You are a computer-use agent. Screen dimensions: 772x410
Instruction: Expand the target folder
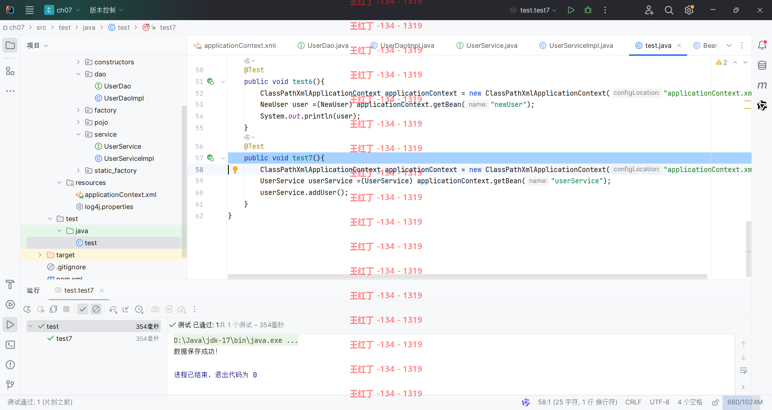40,255
